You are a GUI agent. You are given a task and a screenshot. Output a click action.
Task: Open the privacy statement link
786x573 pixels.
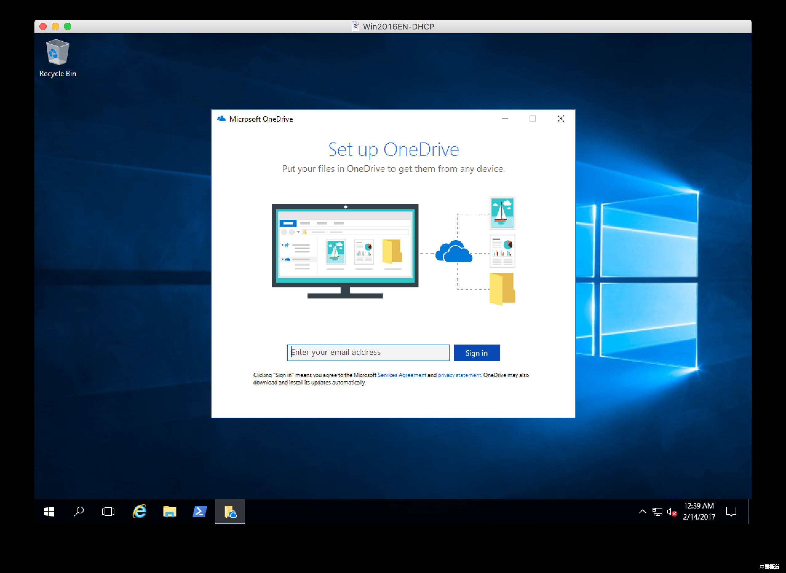(459, 375)
